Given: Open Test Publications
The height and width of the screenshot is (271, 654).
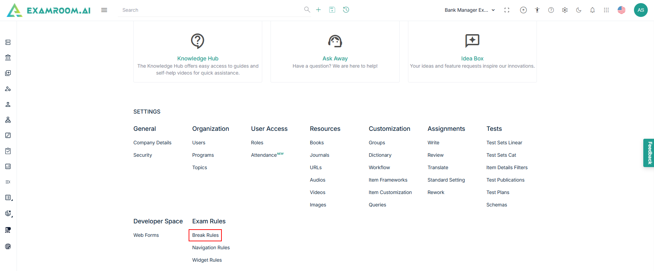Looking at the screenshot, I should pos(505,180).
